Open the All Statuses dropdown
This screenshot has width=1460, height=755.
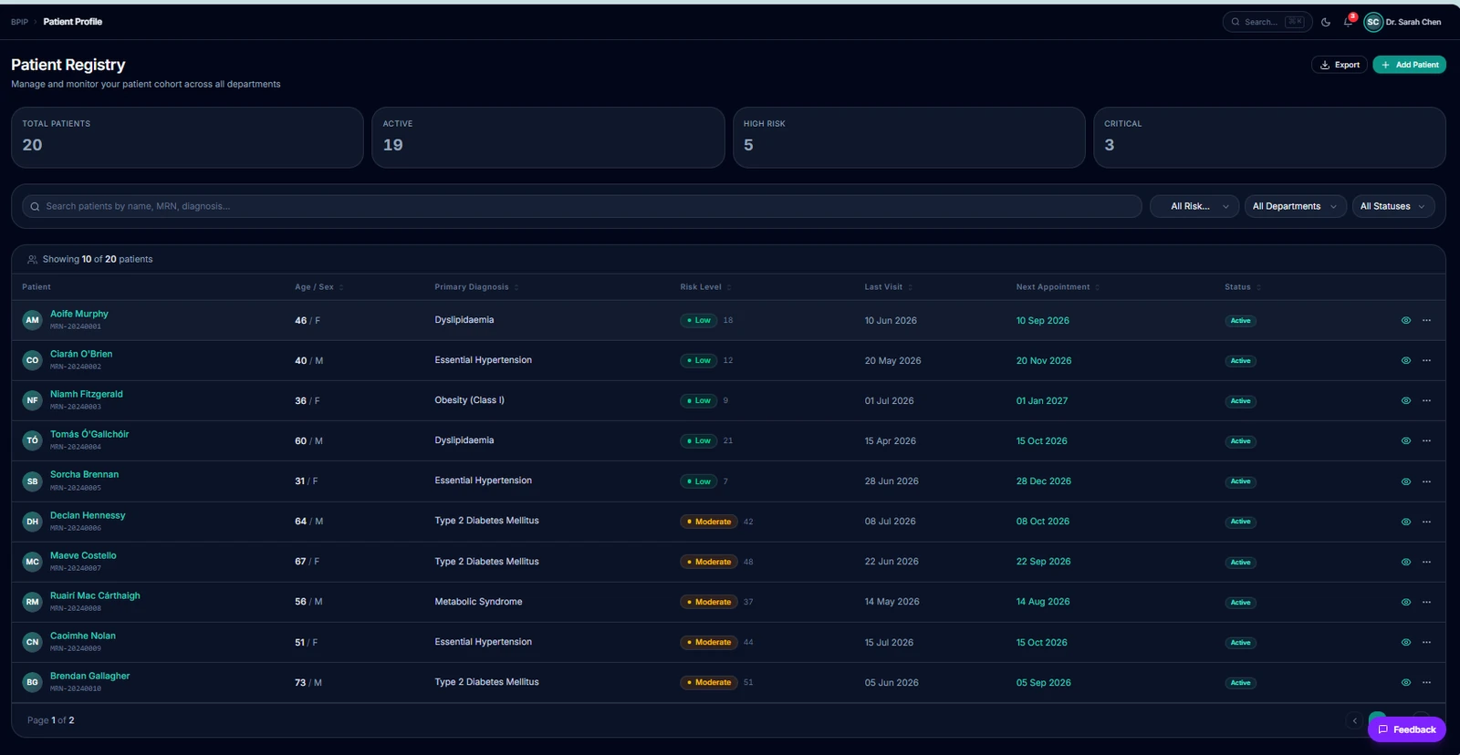[1392, 206]
